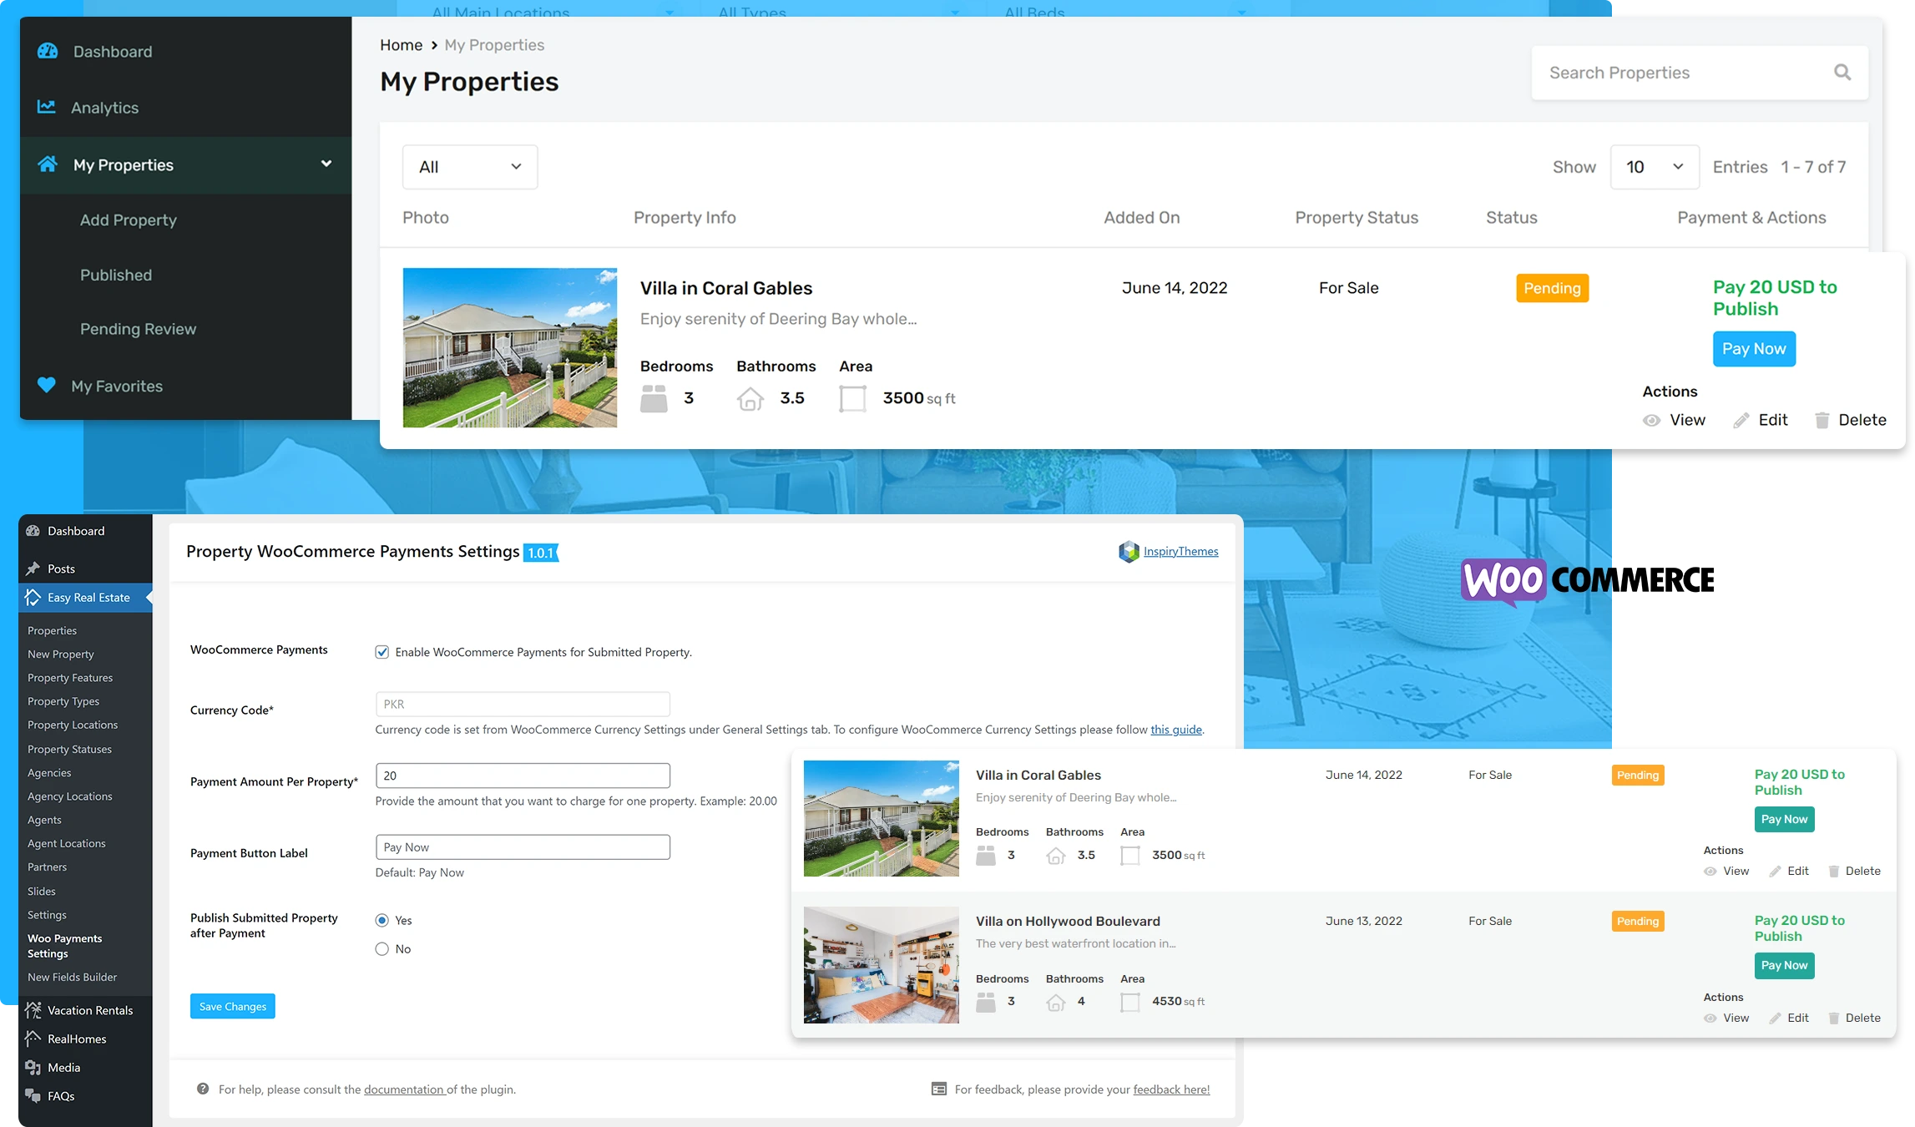Click the My Favorites heart icon
The height and width of the screenshot is (1127, 1915).
click(47, 386)
